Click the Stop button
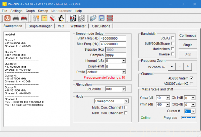This screenshot has width=201, height=137. click(188, 54)
